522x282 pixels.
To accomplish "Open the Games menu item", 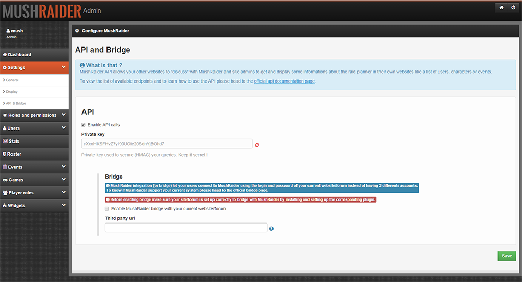I will coord(34,180).
